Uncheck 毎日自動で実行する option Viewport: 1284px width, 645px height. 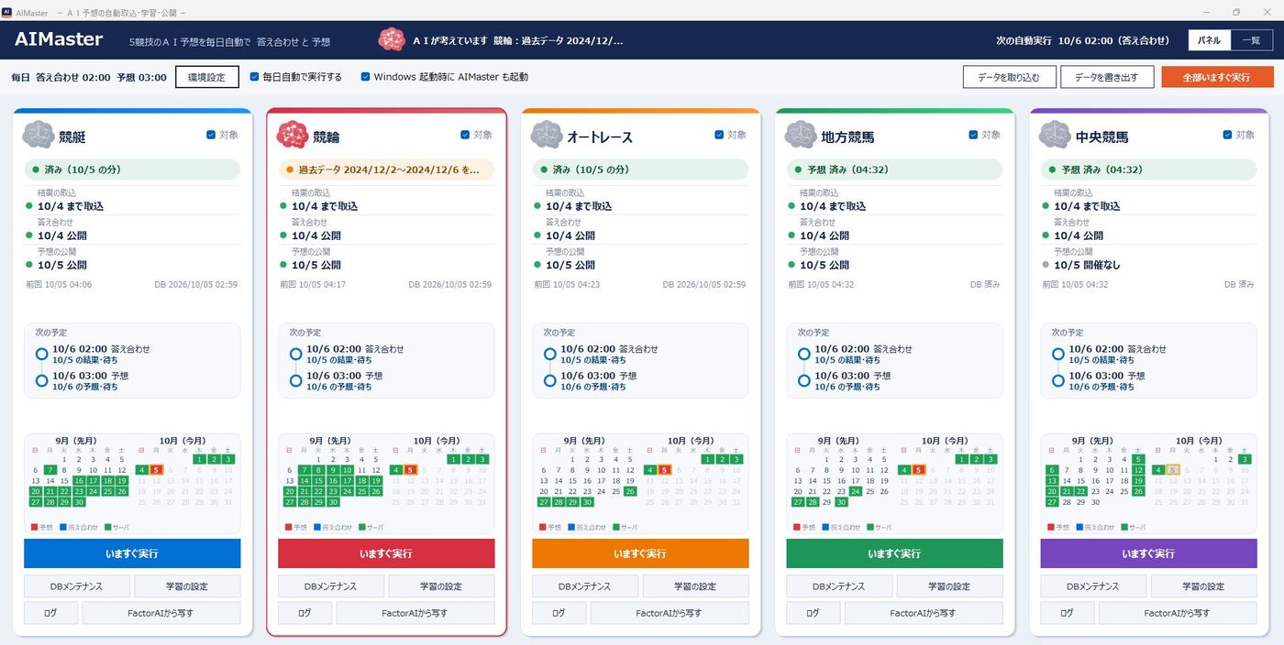pyautogui.click(x=255, y=77)
